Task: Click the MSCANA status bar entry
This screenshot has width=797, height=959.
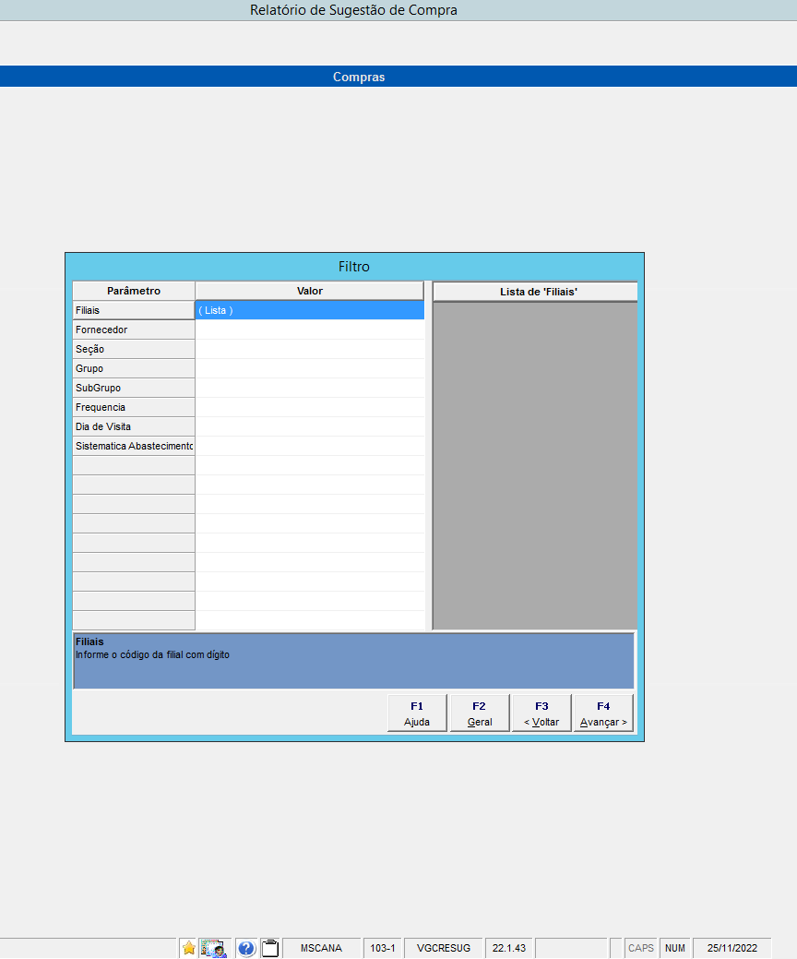Action: [x=321, y=948]
